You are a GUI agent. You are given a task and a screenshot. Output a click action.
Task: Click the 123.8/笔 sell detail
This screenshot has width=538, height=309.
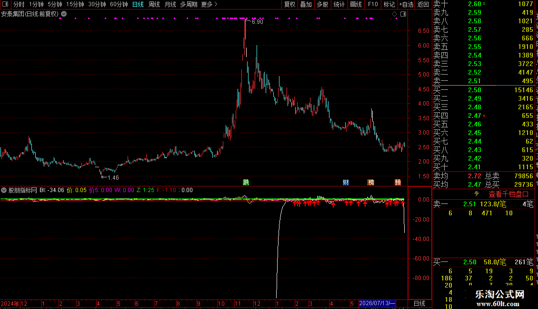pyautogui.click(x=493, y=204)
